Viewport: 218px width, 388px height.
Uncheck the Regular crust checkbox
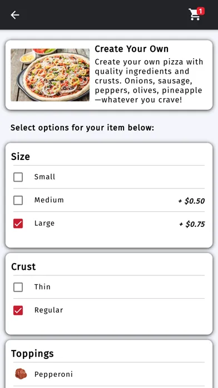(x=18, y=311)
